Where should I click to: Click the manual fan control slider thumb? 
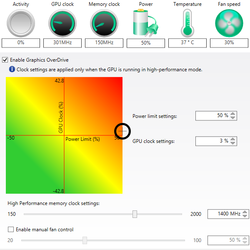click(x=85, y=240)
